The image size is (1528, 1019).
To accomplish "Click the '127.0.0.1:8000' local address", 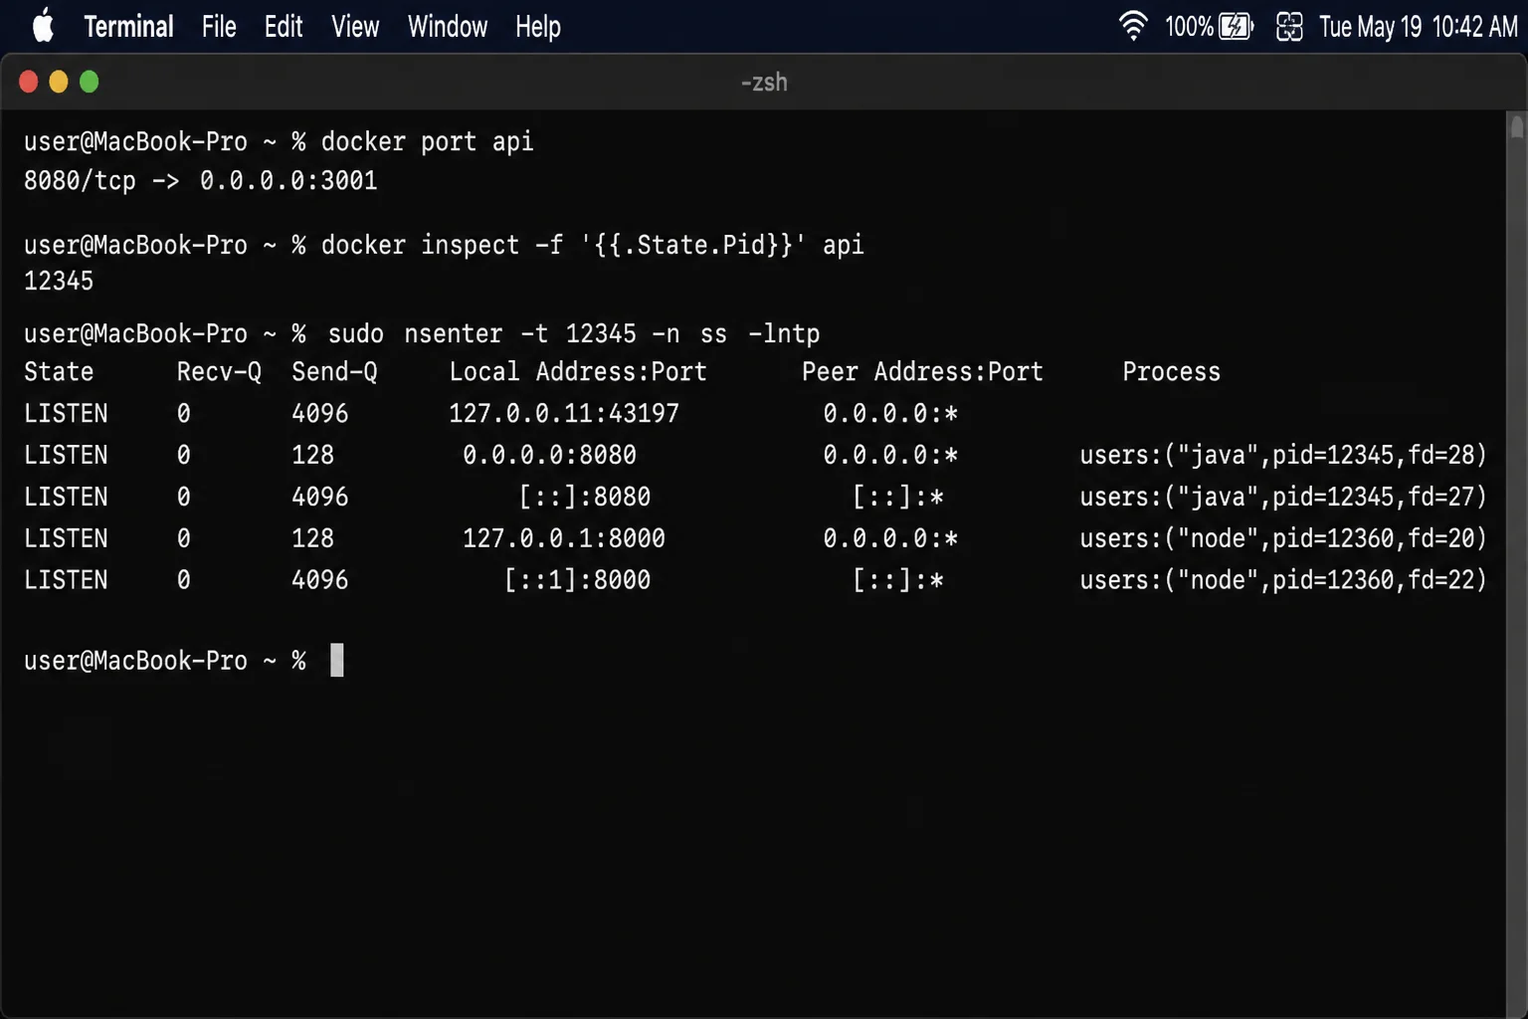I will point(564,539).
